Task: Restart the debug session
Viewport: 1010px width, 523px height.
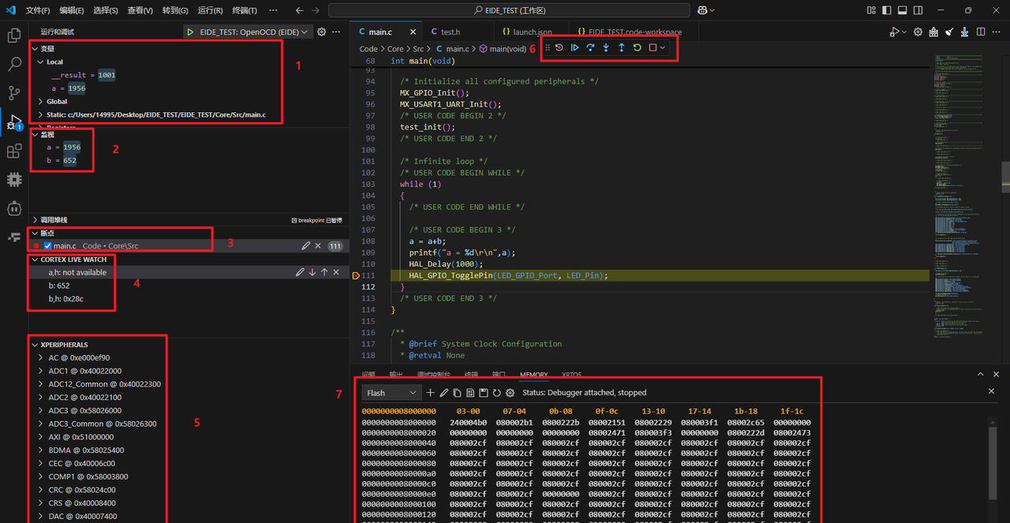Action: tap(638, 47)
